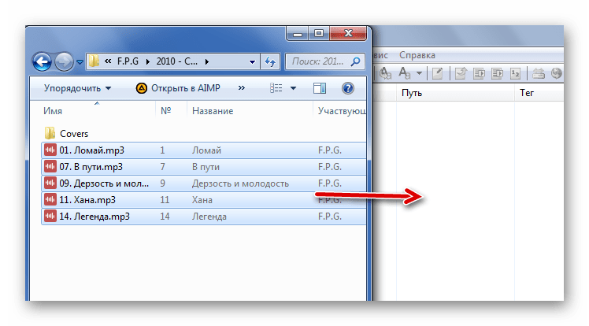The height and width of the screenshot is (326, 589).
Task: Open the 'Справка' menu
Action: point(417,55)
